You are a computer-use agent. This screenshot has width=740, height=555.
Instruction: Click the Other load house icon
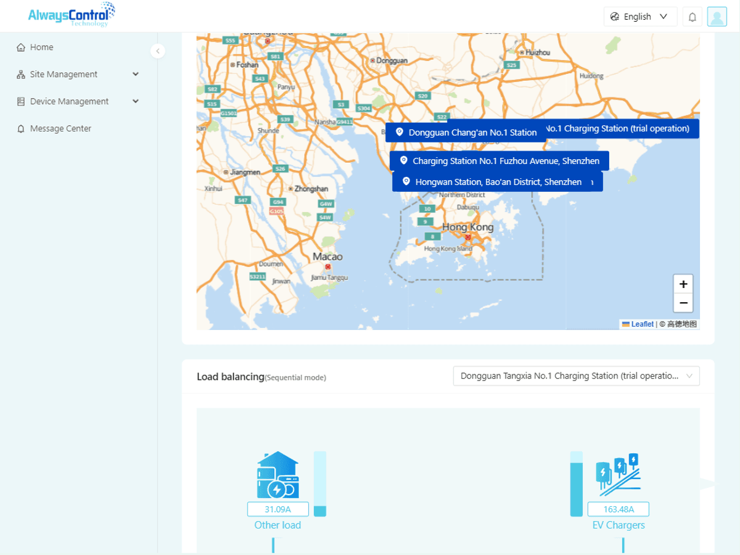click(277, 475)
